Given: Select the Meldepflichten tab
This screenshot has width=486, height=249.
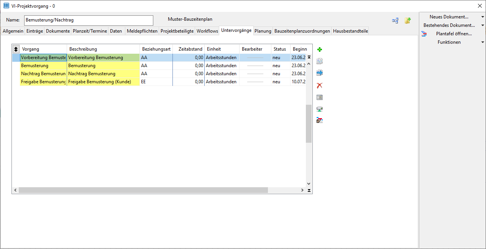Looking at the screenshot, I should [x=142, y=31].
